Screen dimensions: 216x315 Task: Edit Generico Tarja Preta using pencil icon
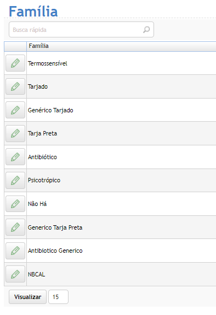(x=15, y=227)
